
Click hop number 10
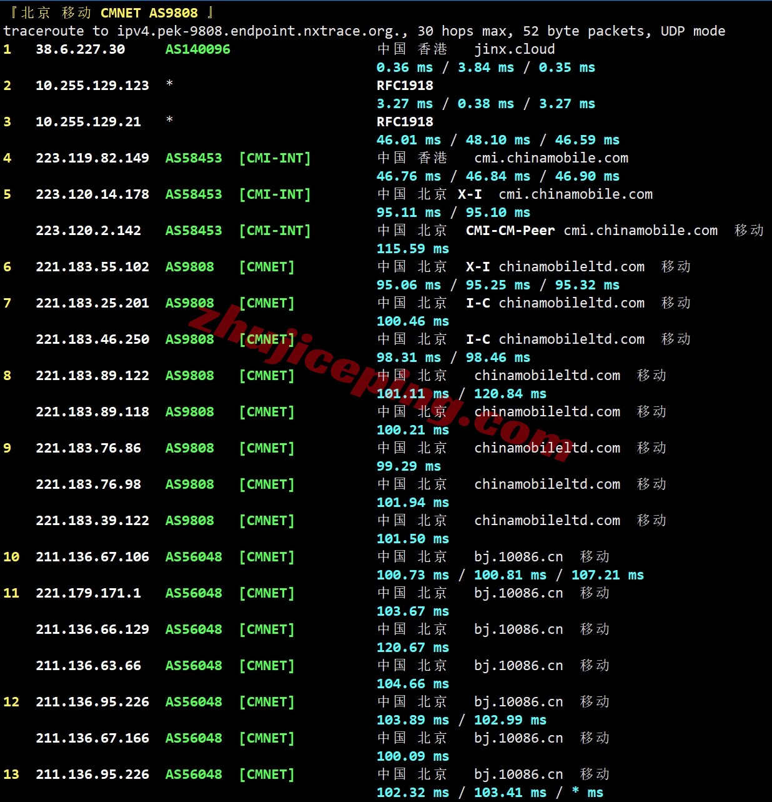[11, 557]
